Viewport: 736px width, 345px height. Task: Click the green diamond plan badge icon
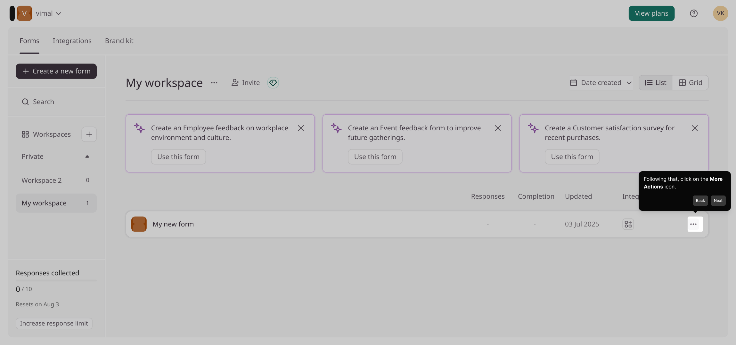[273, 83]
